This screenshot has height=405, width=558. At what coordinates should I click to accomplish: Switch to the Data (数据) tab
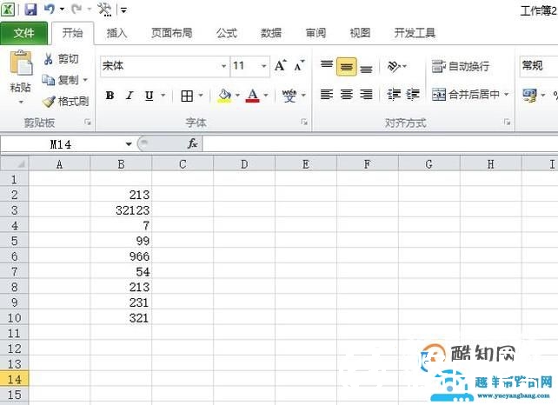[271, 33]
